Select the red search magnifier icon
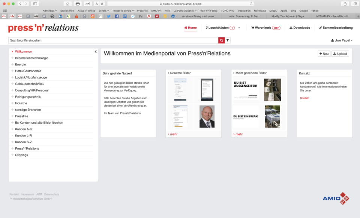The height and width of the screenshot is (218, 360). coord(222,40)
